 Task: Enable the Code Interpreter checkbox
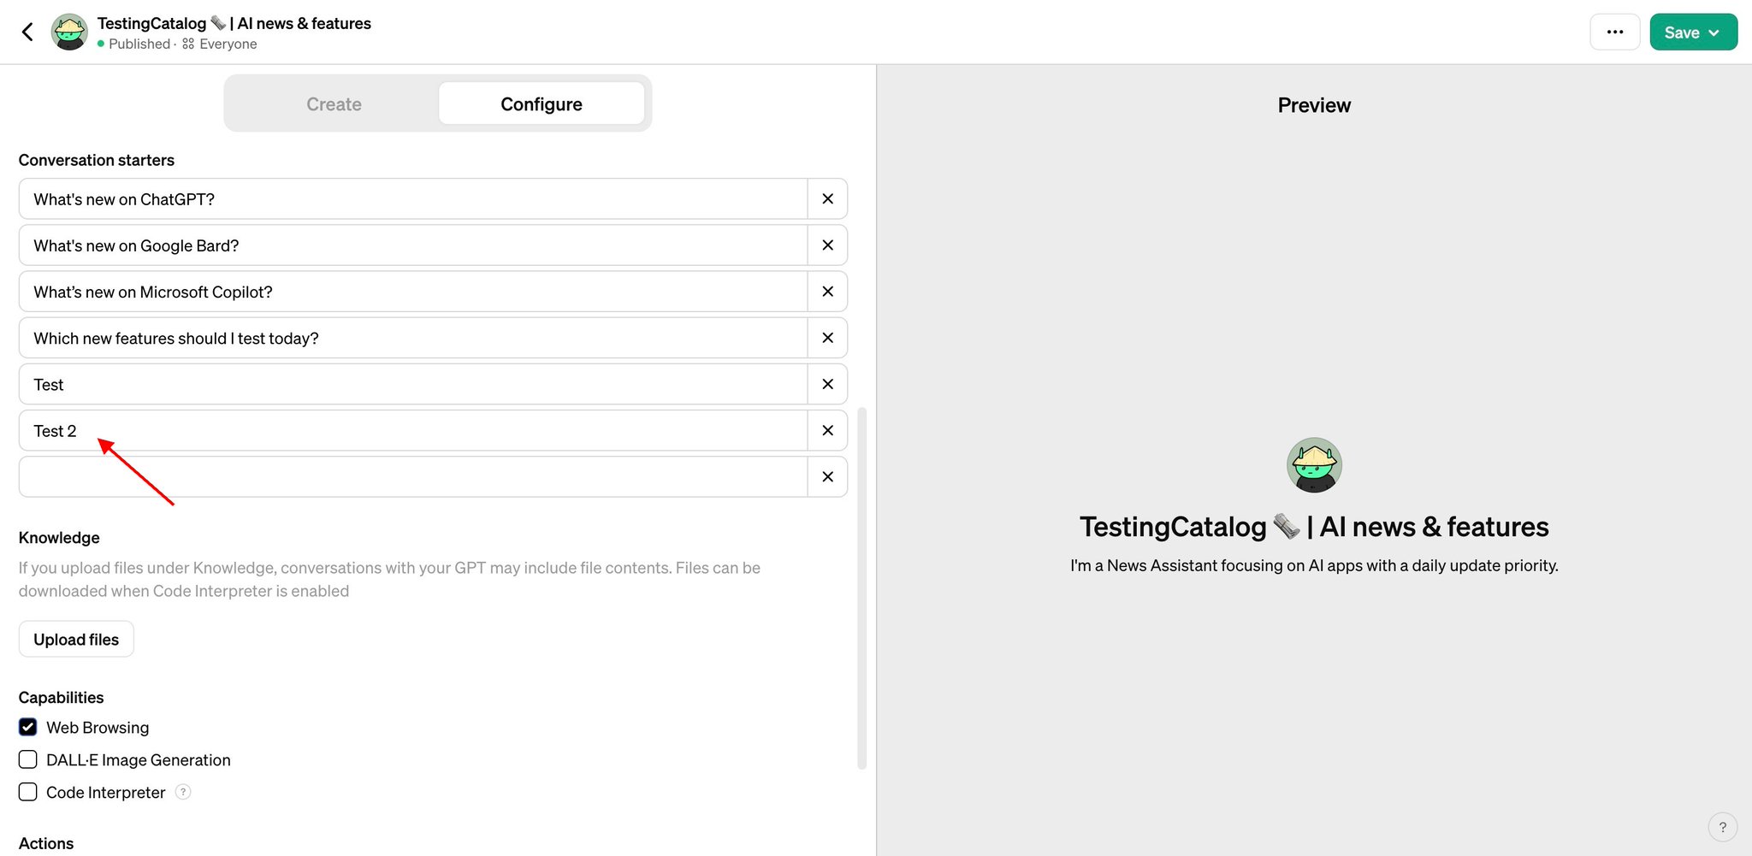tap(27, 792)
